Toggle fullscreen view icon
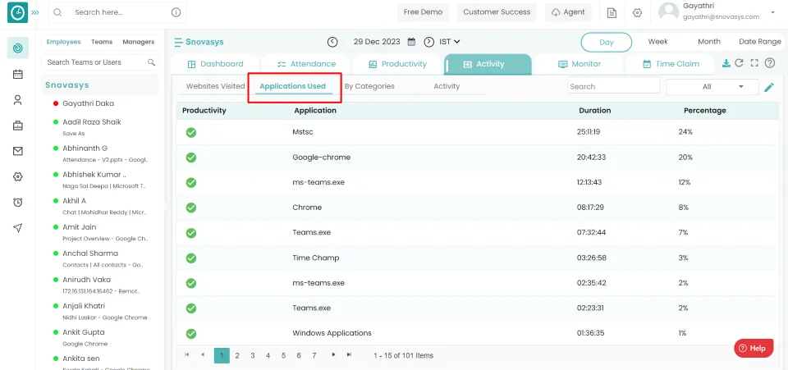The image size is (788, 370). point(754,63)
